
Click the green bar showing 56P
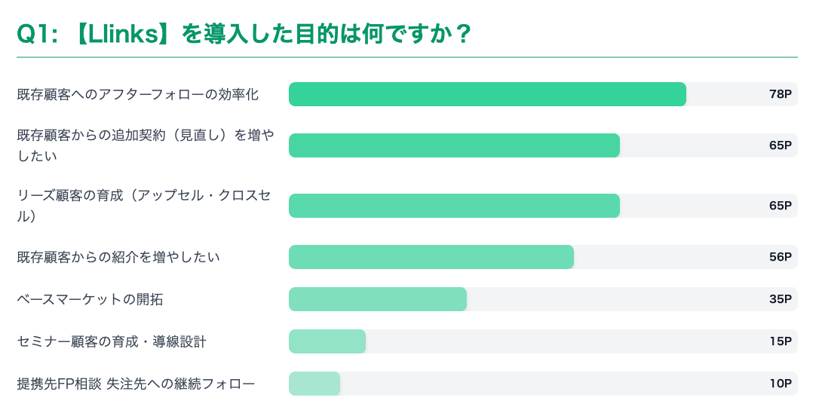click(431, 257)
